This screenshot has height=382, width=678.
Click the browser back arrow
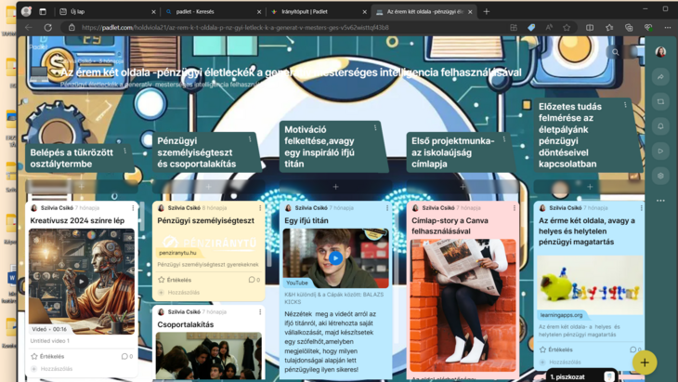click(29, 27)
